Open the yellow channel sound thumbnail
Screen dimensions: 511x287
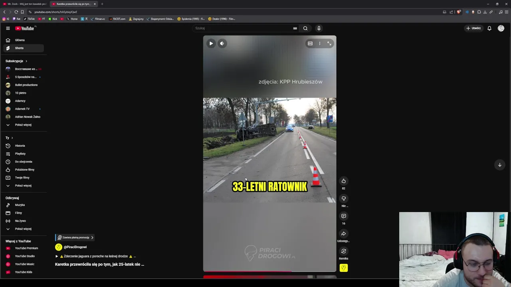pos(343,268)
